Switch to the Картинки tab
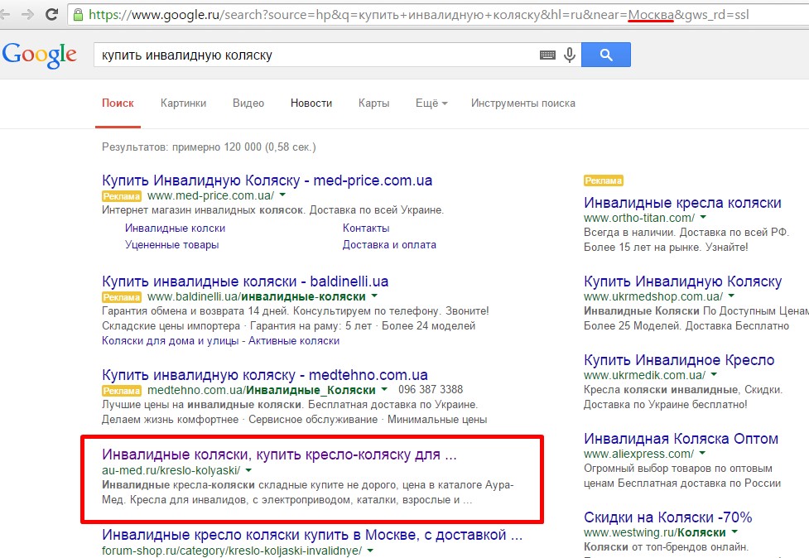Viewport: 809px width, 558px height. pyautogui.click(x=183, y=103)
